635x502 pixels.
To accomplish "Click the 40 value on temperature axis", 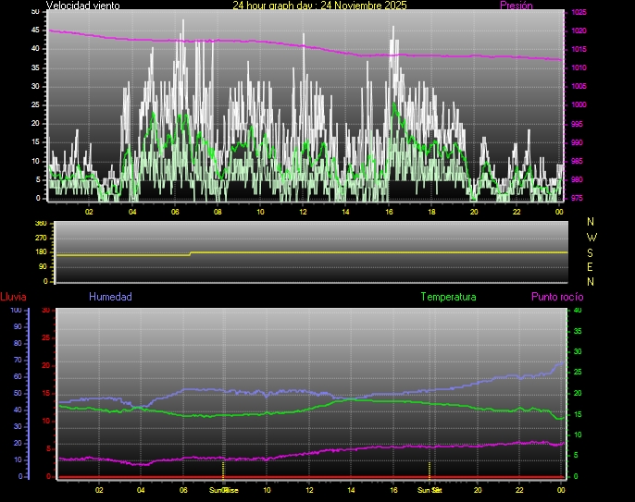I will (579, 311).
